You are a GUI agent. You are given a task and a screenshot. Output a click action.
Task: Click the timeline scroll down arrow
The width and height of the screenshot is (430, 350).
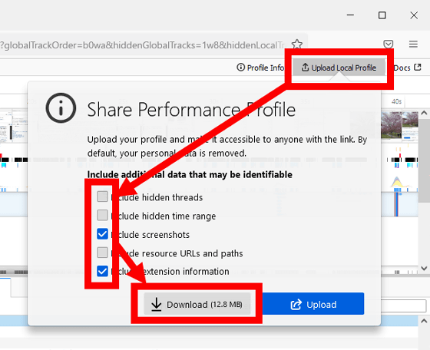tap(424, 269)
